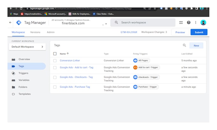Open the browser three-dot menu

coord(207,9)
